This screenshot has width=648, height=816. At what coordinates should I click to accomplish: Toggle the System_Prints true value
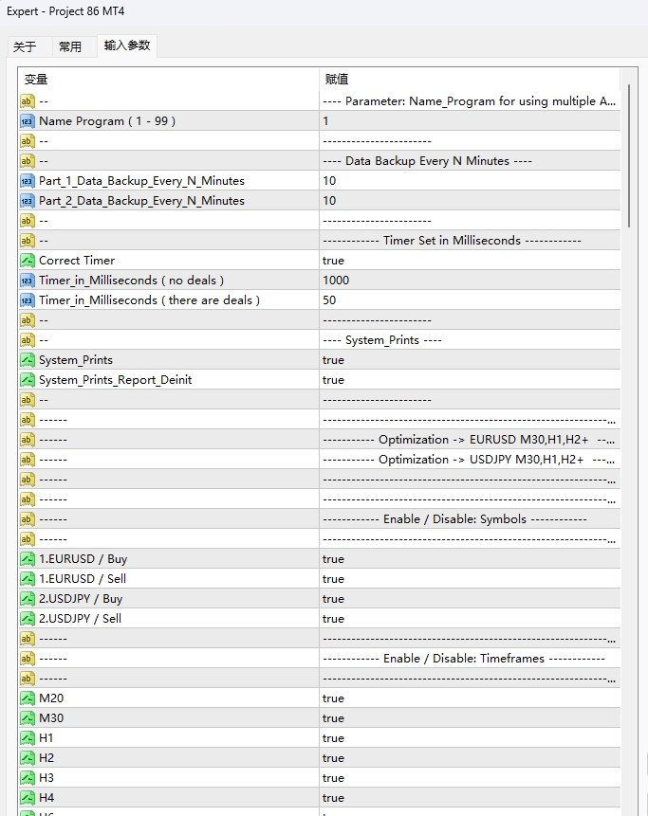click(x=334, y=360)
